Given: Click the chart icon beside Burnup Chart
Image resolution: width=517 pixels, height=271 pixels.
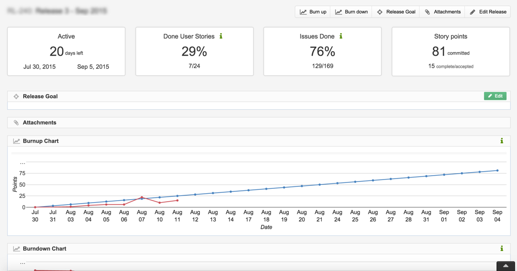Looking at the screenshot, I should click(16, 141).
